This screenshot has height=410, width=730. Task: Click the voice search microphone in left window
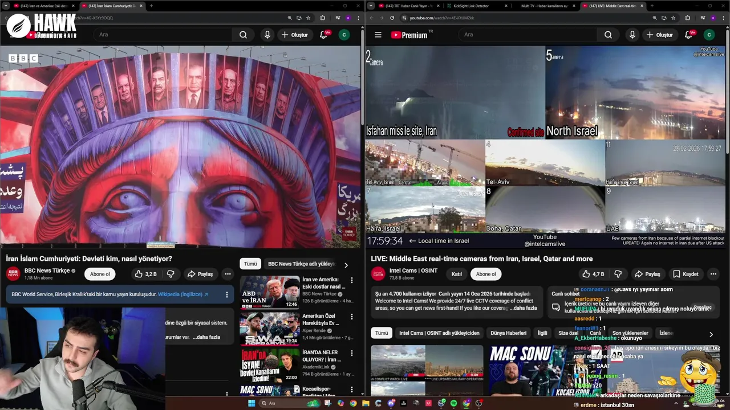tap(267, 35)
